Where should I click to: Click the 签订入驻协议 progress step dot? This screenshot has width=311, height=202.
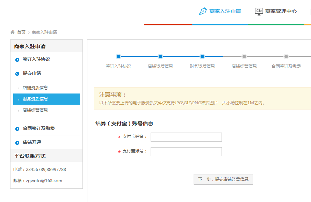118,57
